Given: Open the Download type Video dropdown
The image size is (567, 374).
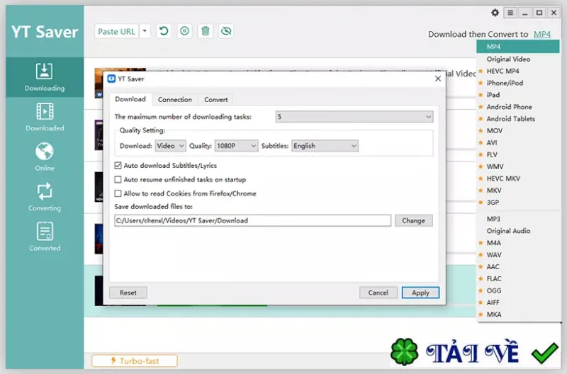Looking at the screenshot, I should click(170, 146).
